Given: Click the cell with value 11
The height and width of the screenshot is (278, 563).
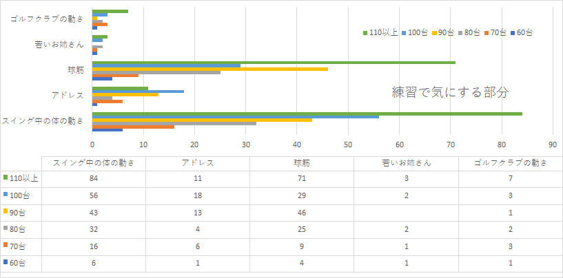Looking at the screenshot, I should (198, 179).
